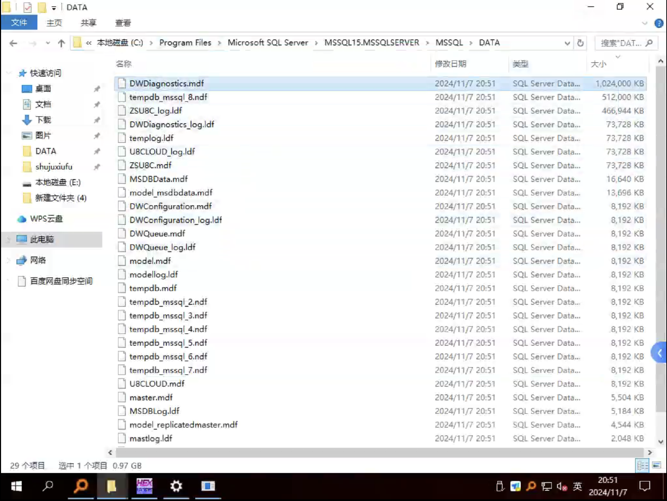This screenshot has width=667, height=501.
Task: Select file DWDiagnostics.mdf
Action: point(380,83)
